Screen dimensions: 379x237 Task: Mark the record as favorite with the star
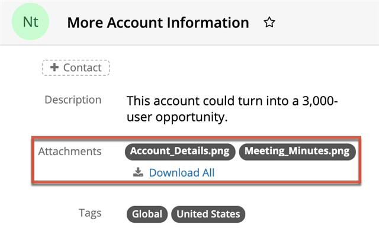[x=269, y=23]
